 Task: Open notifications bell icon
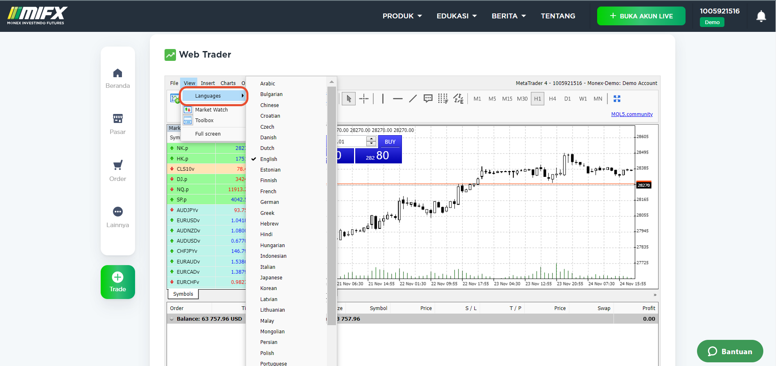click(x=761, y=16)
